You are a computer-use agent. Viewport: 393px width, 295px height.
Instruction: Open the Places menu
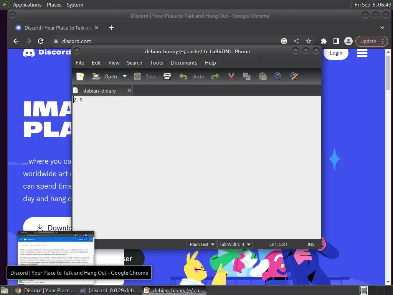click(54, 5)
